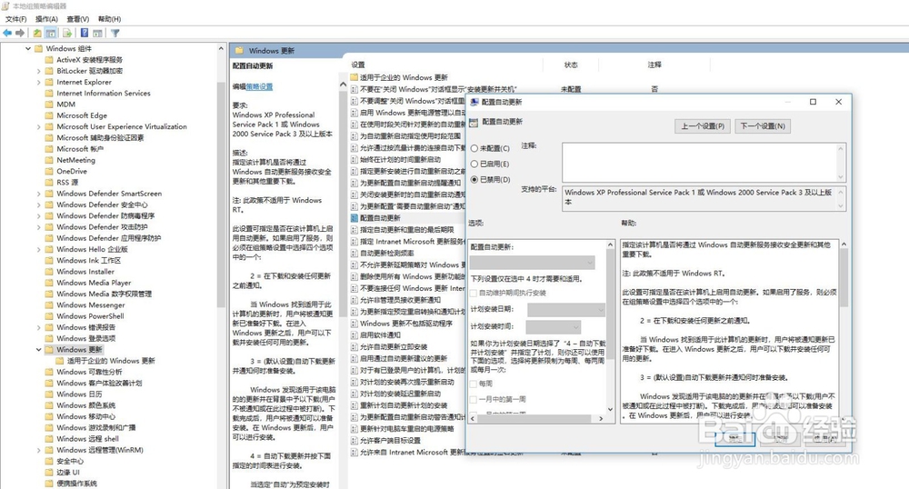Viewport: 909px width, 489px height.
Task: Click the 状态 column header
Action: [571, 65]
